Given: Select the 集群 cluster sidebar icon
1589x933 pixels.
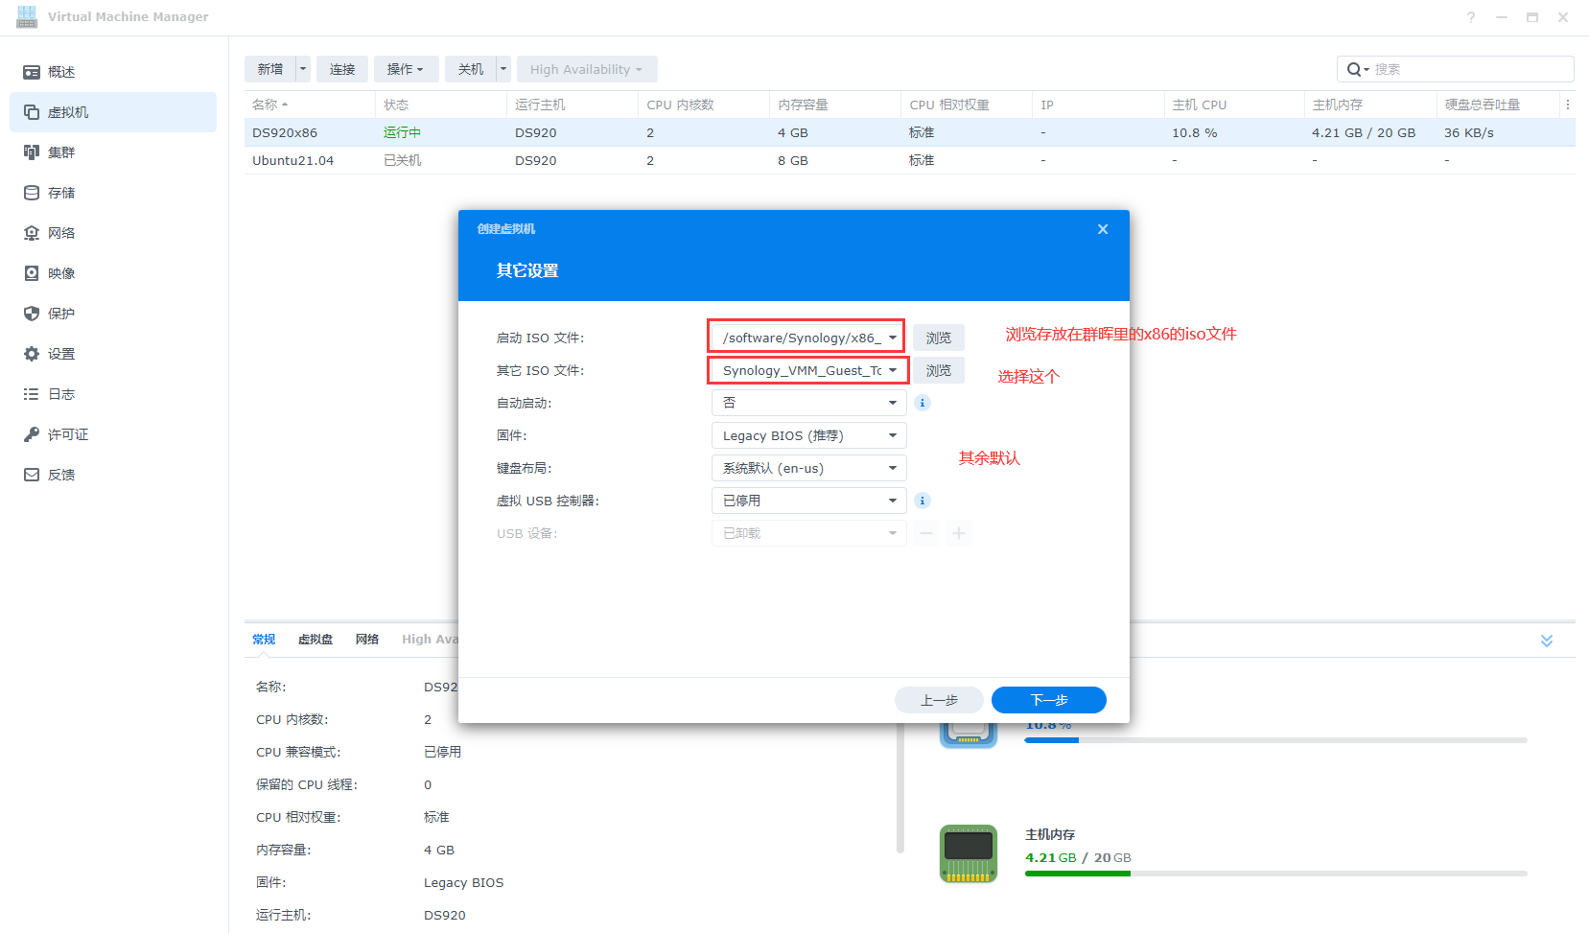Looking at the screenshot, I should pos(32,152).
